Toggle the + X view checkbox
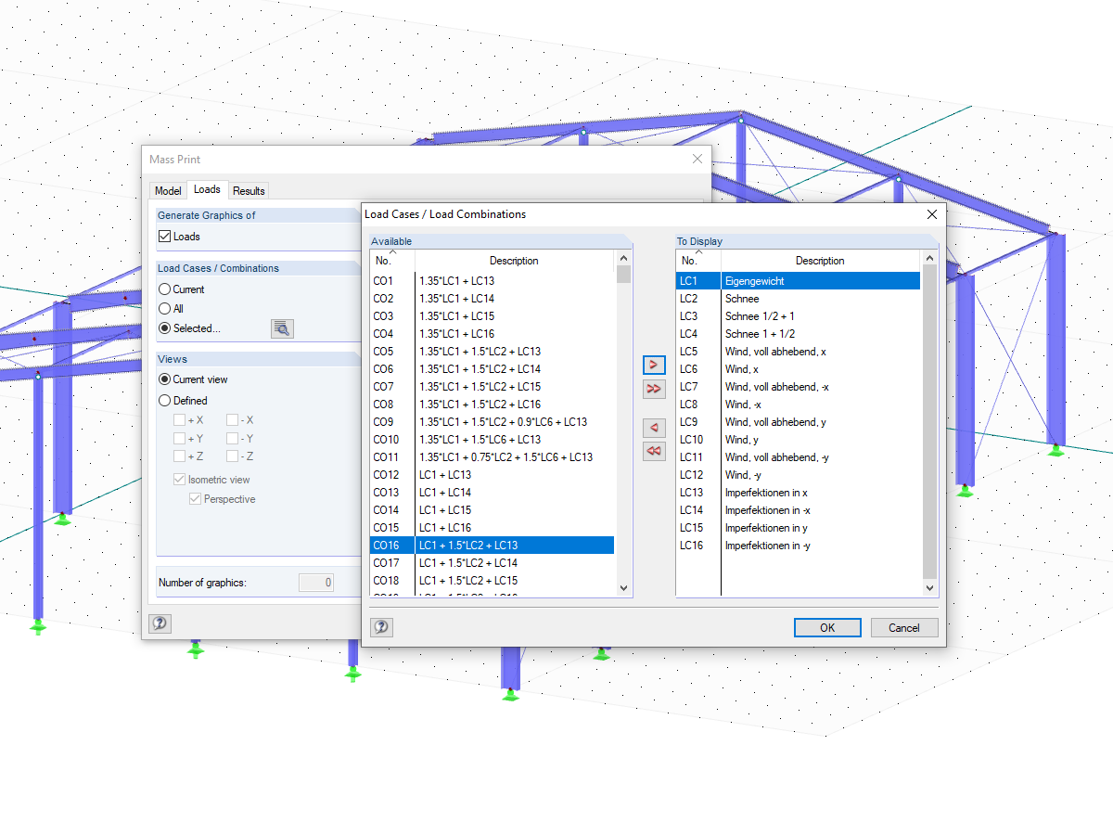The width and height of the screenshot is (1113, 835). click(x=179, y=420)
